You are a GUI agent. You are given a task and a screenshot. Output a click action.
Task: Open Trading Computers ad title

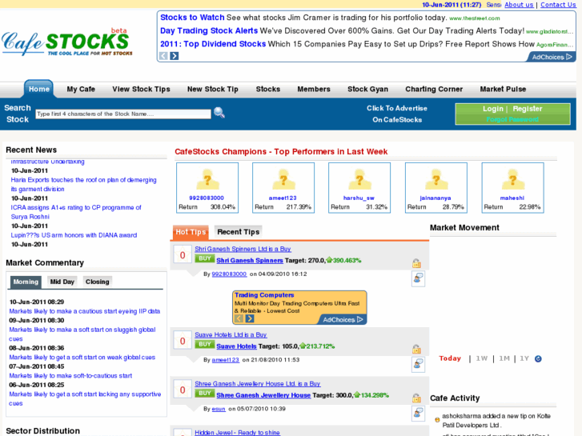coord(264,295)
